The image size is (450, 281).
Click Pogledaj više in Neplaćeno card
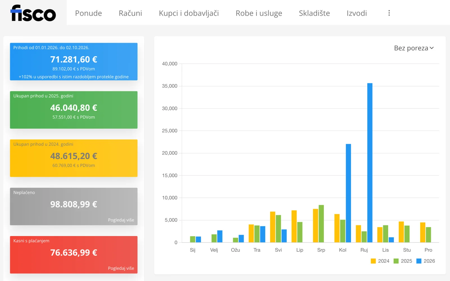[121, 220]
